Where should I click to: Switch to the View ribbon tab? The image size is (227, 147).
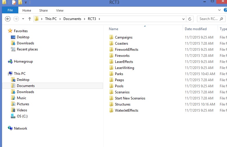(x=60, y=10)
